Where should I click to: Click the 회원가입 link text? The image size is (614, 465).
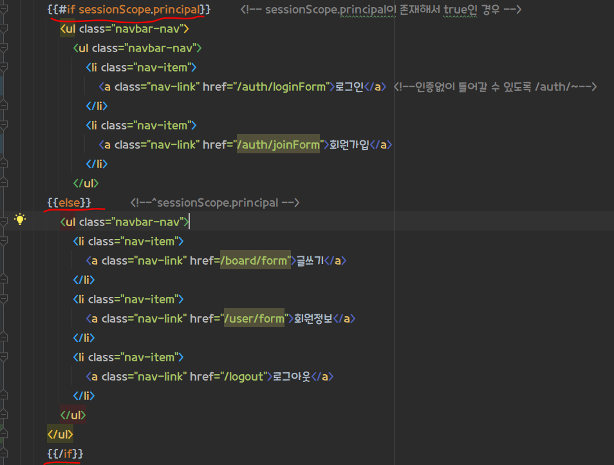[349, 144]
